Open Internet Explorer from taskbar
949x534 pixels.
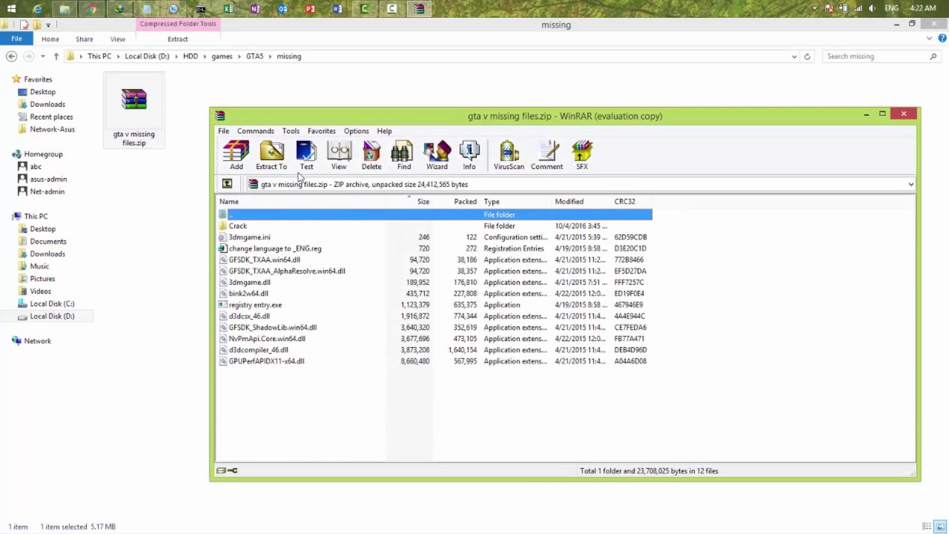37,9
